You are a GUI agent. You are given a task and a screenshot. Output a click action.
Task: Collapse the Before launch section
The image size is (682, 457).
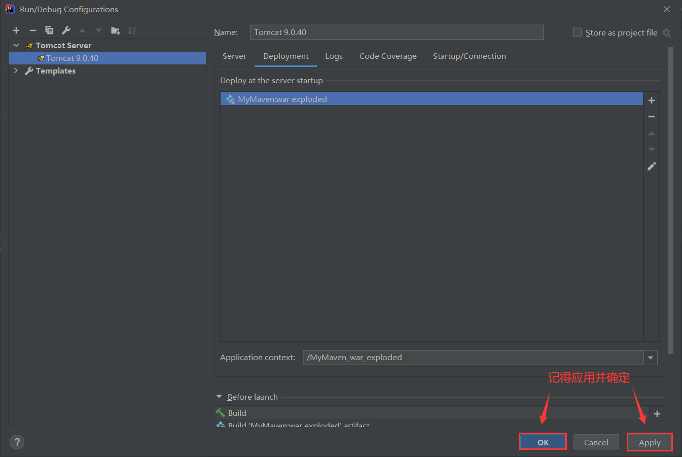click(x=219, y=397)
